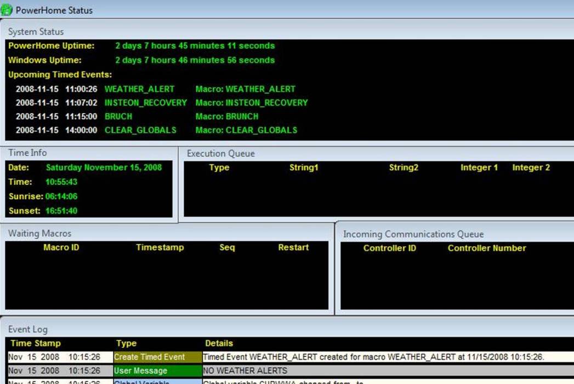Viewport: 574px width, 384px height.
Task: Click the 14:00:00 timed event time
Action: pyautogui.click(x=81, y=130)
